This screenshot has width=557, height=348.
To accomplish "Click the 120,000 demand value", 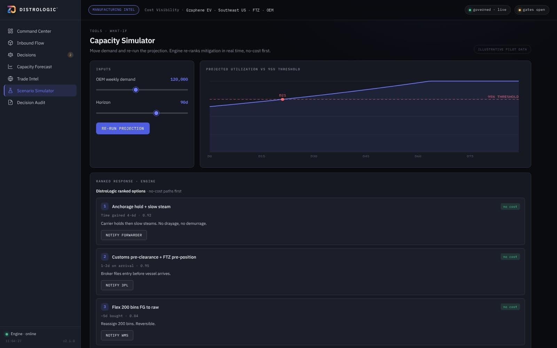I will point(179,79).
